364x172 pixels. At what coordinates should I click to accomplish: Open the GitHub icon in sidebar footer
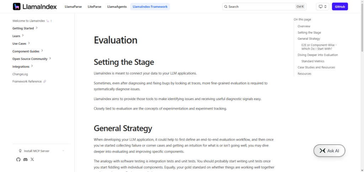pos(18,160)
